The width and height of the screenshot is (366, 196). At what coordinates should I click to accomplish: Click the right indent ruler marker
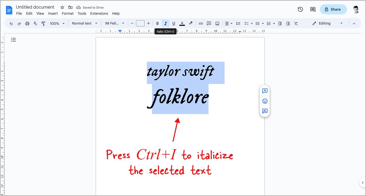coord(240,32)
